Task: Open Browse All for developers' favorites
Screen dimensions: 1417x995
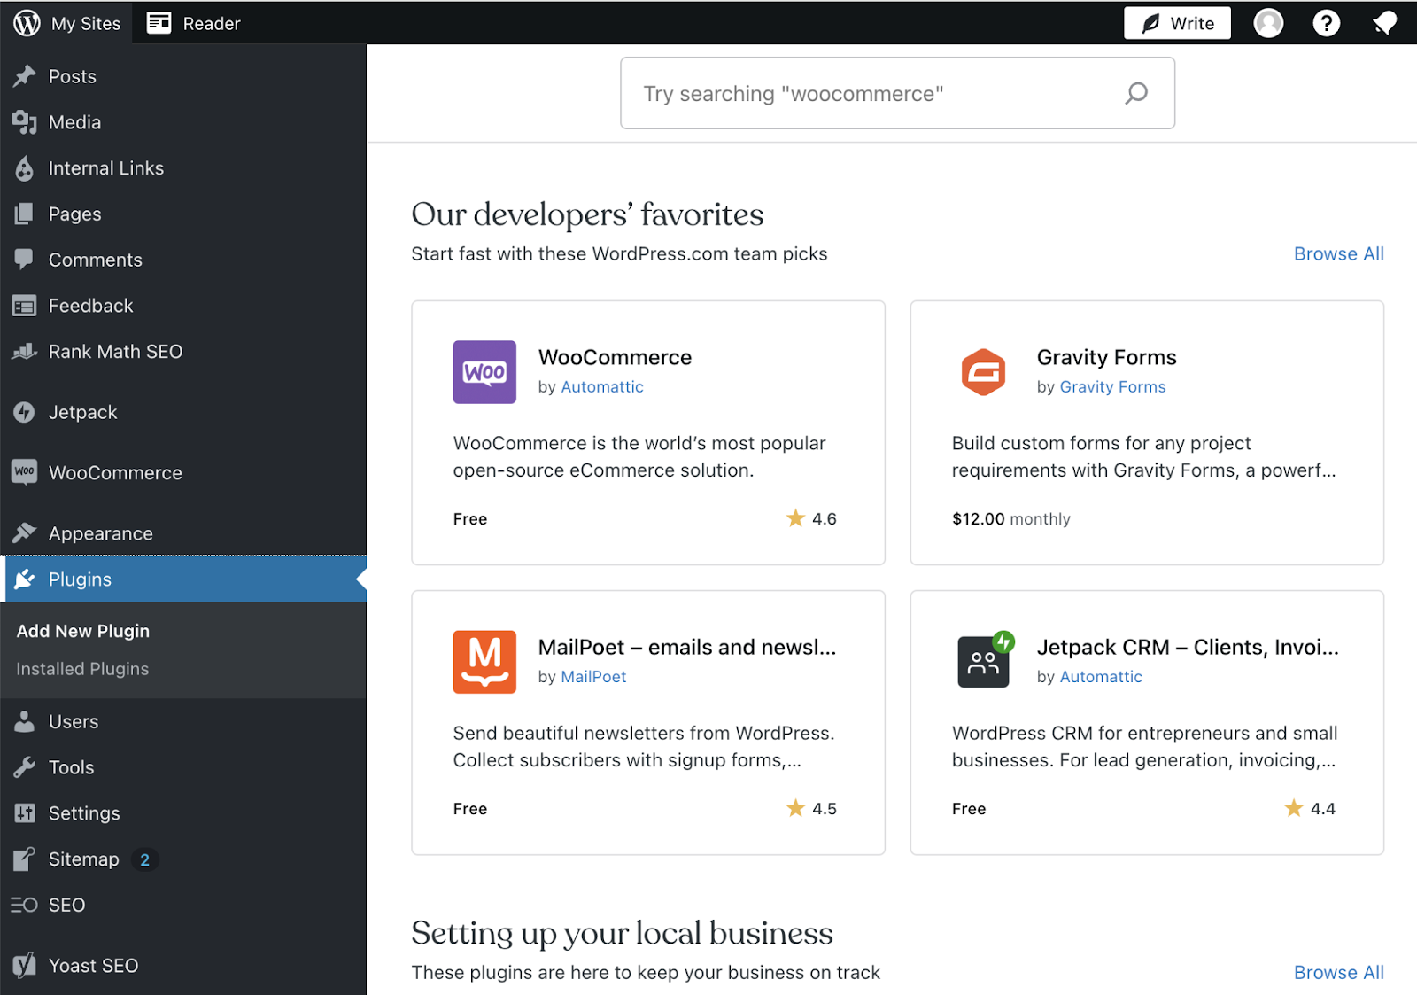Action: pos(1338,253)
